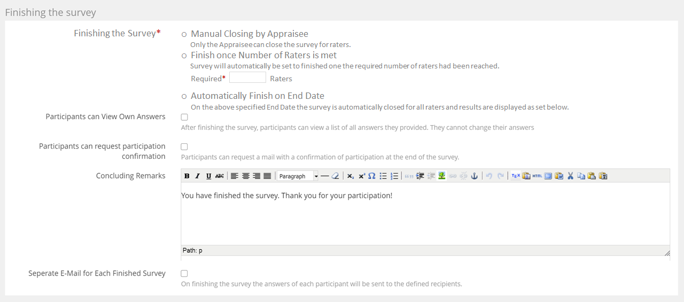This screenshot has width=684, height=302.
Task: Click the anchor icon in toolbar
Action: [474, 176]
